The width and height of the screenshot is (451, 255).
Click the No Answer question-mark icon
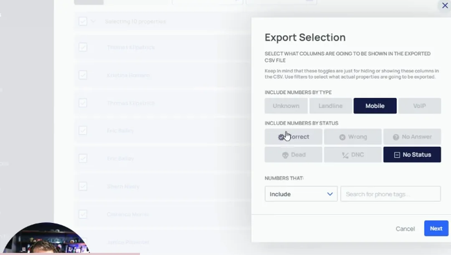coord(396,137)
